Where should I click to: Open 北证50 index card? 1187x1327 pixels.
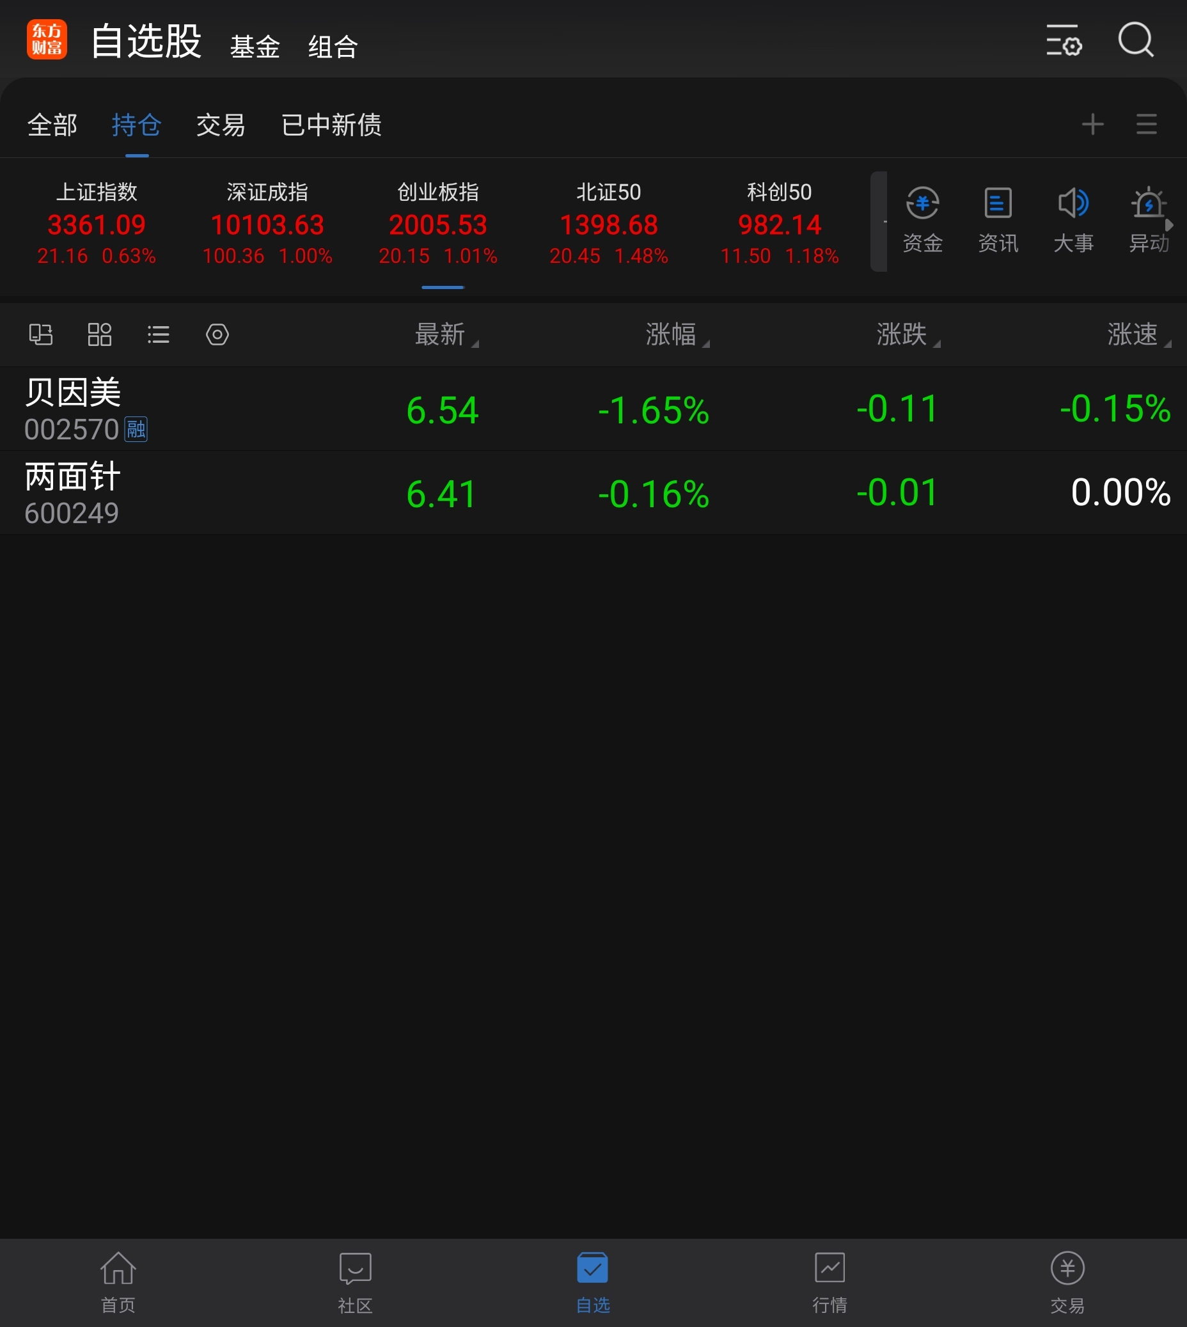click(x=608, y=223)
